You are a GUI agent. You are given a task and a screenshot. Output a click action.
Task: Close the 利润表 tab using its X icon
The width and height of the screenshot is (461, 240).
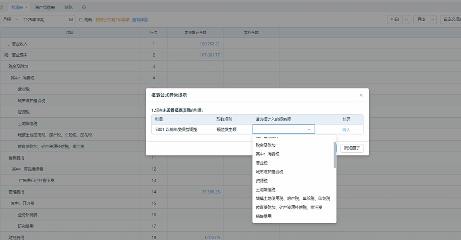click(27, 7)
